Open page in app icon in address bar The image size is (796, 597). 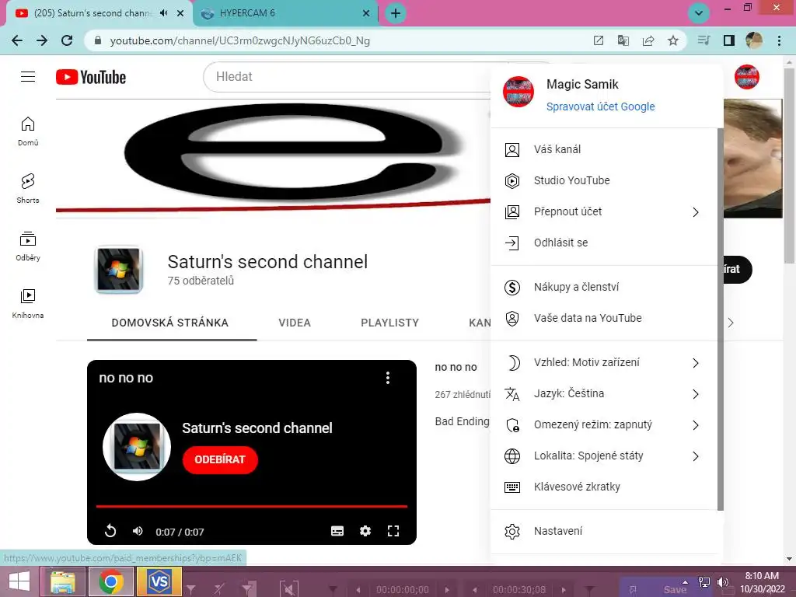point(599,40)
